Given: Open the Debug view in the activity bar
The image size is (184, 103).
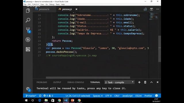Looking at the screenshot, I should click(x=28, y=39).
